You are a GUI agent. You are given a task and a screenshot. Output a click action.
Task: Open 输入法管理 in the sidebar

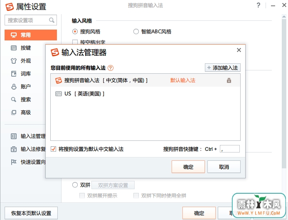[28, 136]
